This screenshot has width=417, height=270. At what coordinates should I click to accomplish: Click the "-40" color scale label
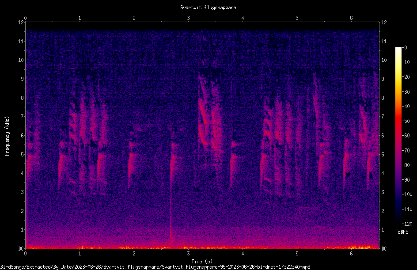tap(406, 106)
